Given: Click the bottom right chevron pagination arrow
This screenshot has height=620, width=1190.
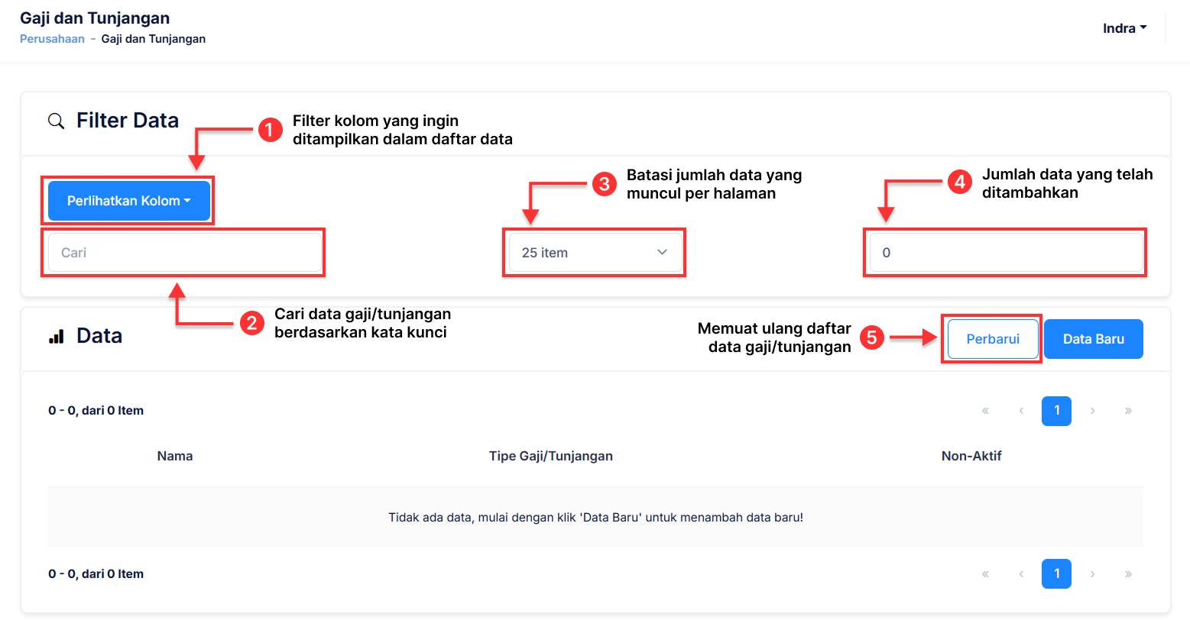Looking at the screenshot, I should pos(1092,573).
